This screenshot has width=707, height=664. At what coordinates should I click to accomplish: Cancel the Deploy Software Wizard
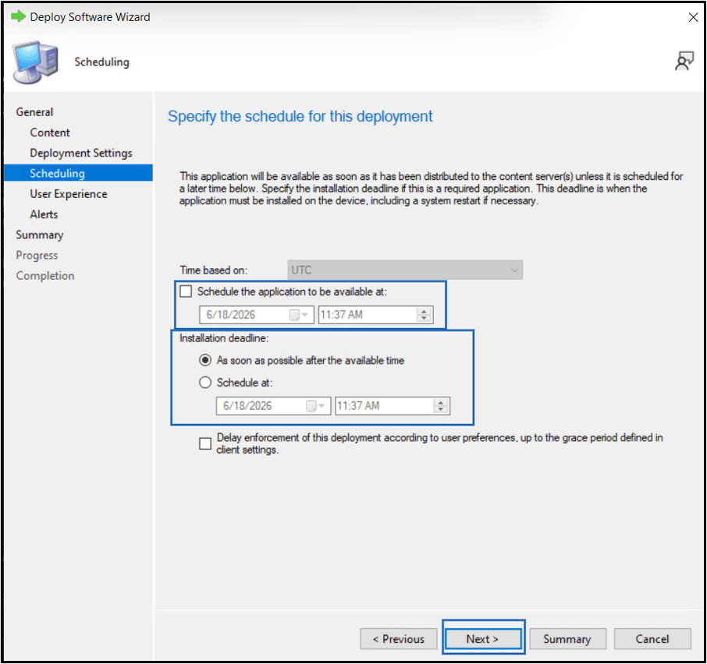point(652,639)
